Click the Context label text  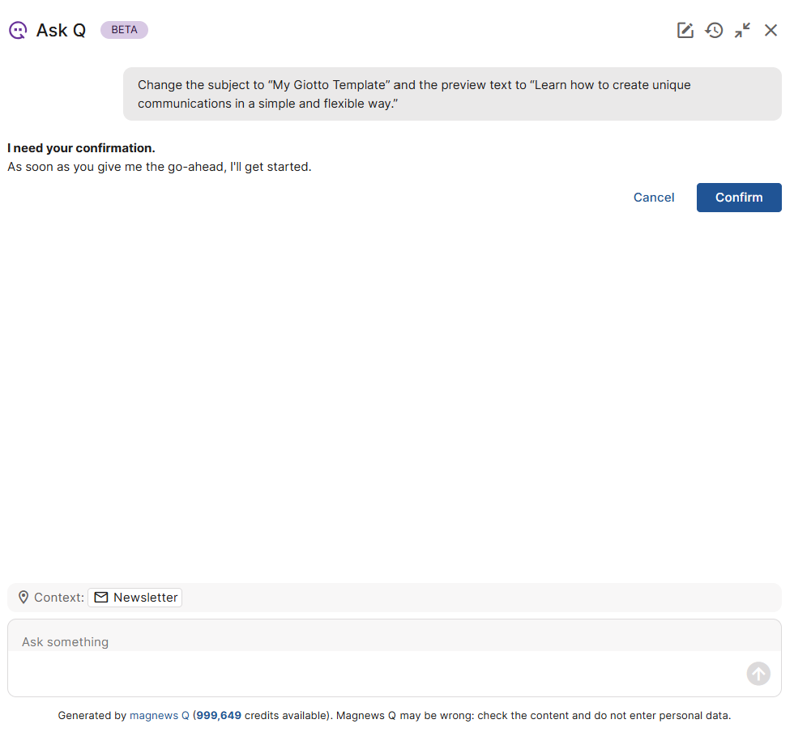(59, 598)
